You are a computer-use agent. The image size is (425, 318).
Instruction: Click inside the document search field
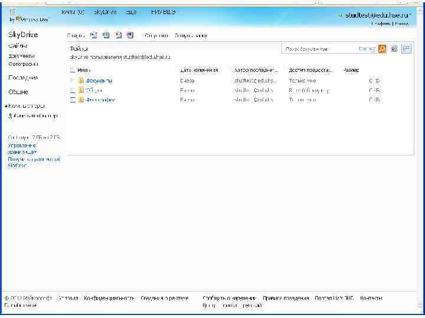[321, 49]
